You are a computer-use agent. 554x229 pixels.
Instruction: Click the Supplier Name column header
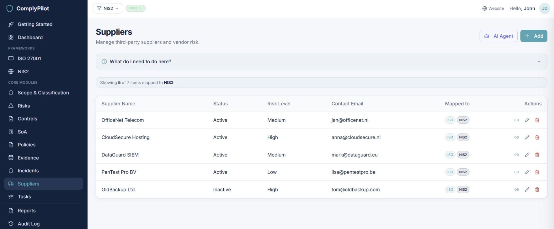(118, 104)
